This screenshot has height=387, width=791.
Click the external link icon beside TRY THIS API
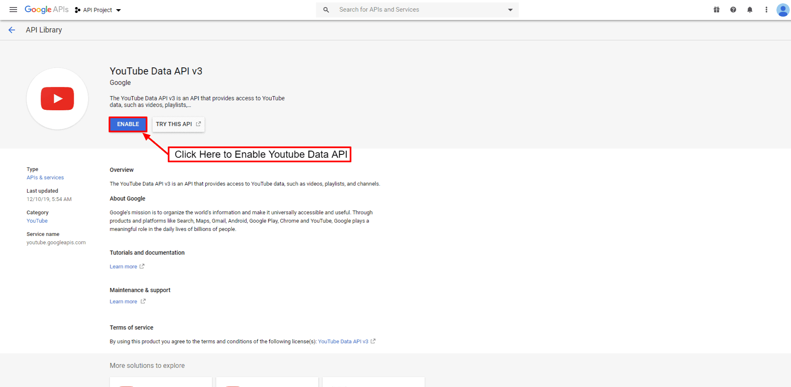pos(199,124)
